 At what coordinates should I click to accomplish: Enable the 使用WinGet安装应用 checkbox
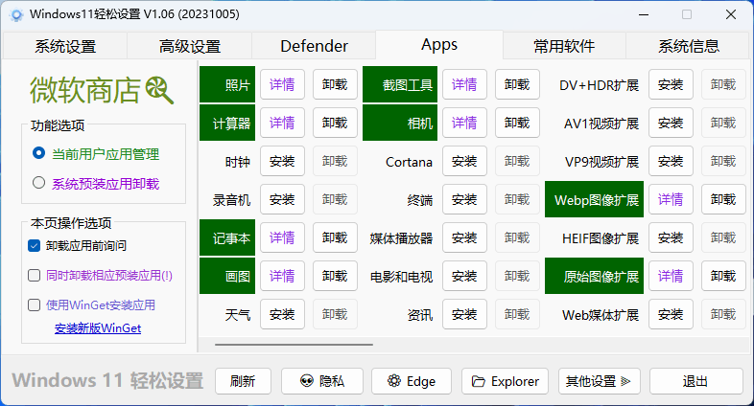pyautogui.click(x=35, y=304)
